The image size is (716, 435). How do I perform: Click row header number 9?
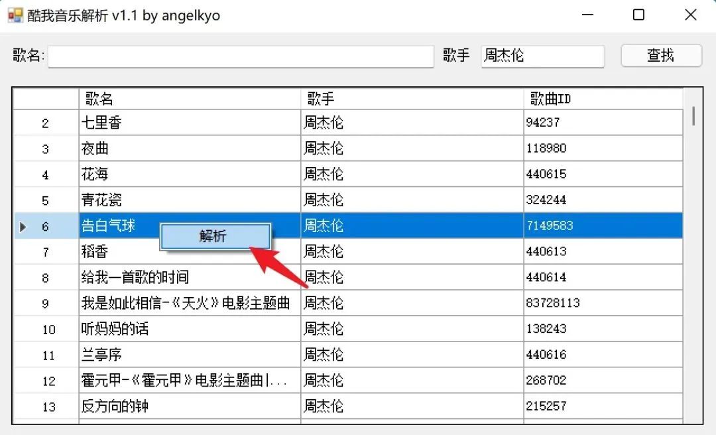coord(46,304)
